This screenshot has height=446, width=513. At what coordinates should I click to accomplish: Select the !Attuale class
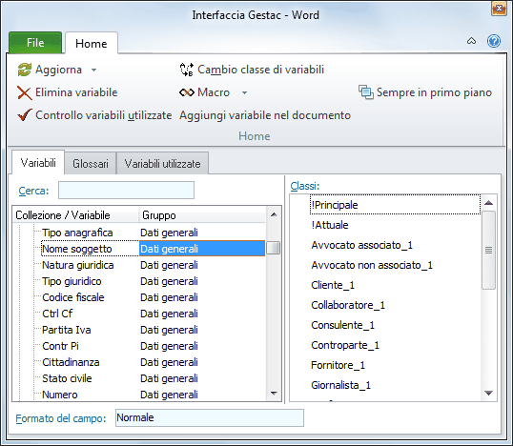click(x=330, y=225)
